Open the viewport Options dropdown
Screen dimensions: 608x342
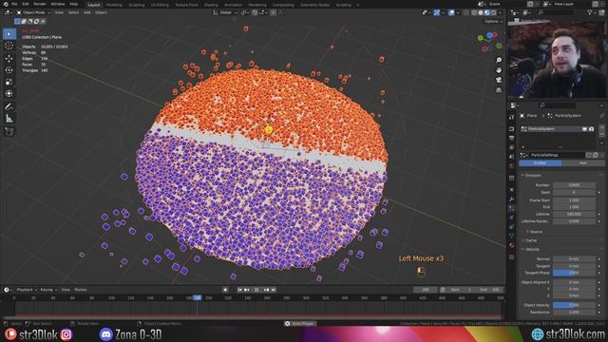click(493, 21)
